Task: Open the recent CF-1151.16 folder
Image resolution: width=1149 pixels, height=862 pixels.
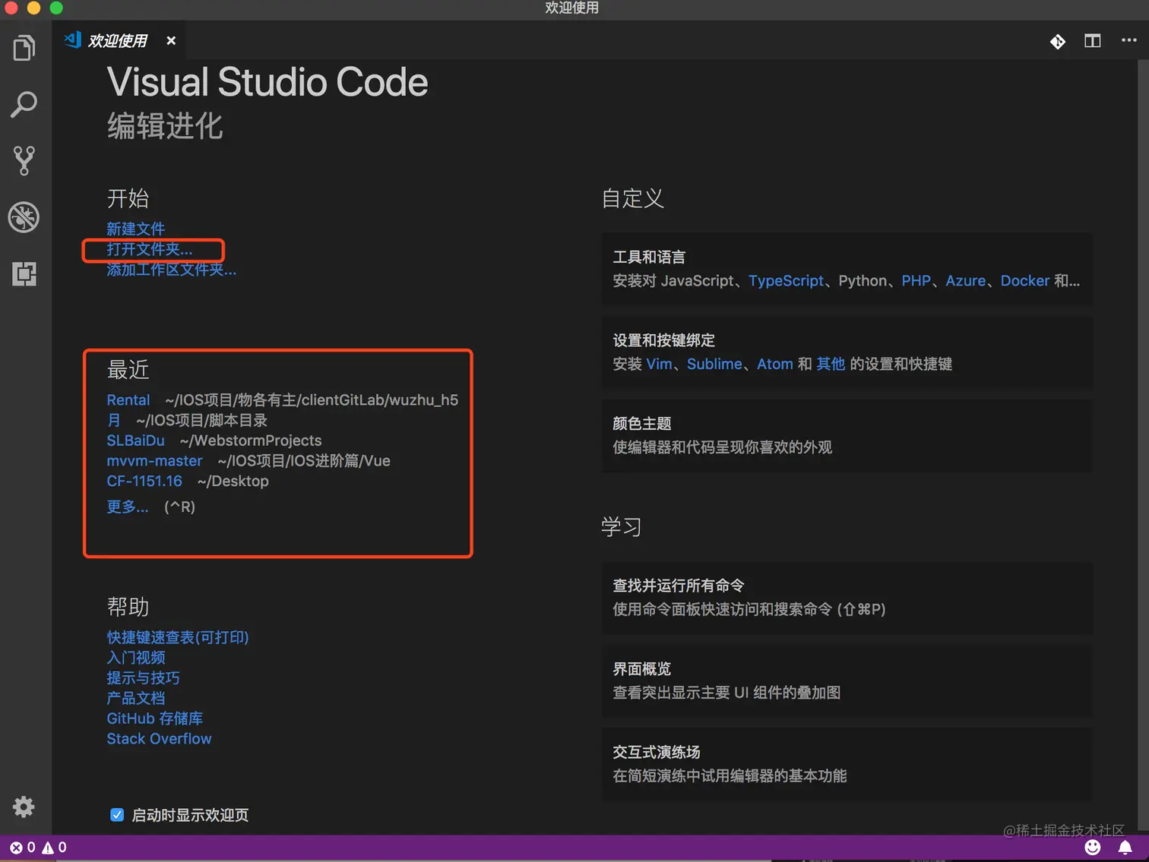Action: (144, 482)
